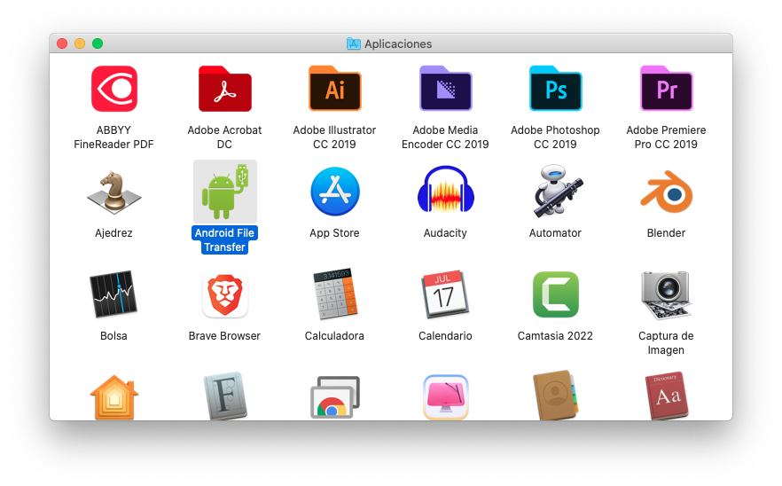
Task: Click the "Automator" label
Action: [555, 233]
